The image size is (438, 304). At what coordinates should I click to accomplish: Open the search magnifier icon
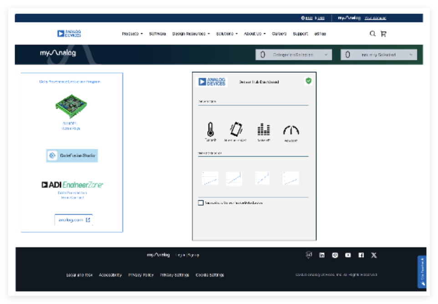[372, 34]
